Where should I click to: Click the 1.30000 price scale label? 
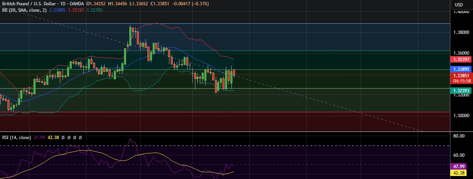(461, 116)
